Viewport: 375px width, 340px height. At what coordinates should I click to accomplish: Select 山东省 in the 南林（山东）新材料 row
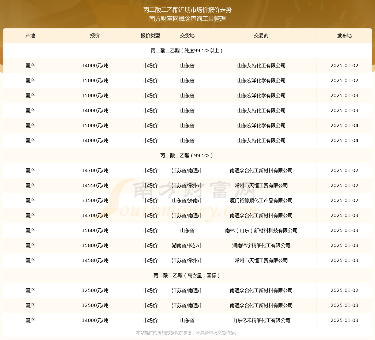[x=187, y=231]
